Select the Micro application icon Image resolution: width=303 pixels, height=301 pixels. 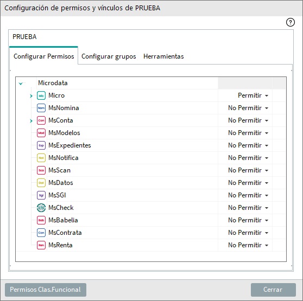[x=41, y=95]
